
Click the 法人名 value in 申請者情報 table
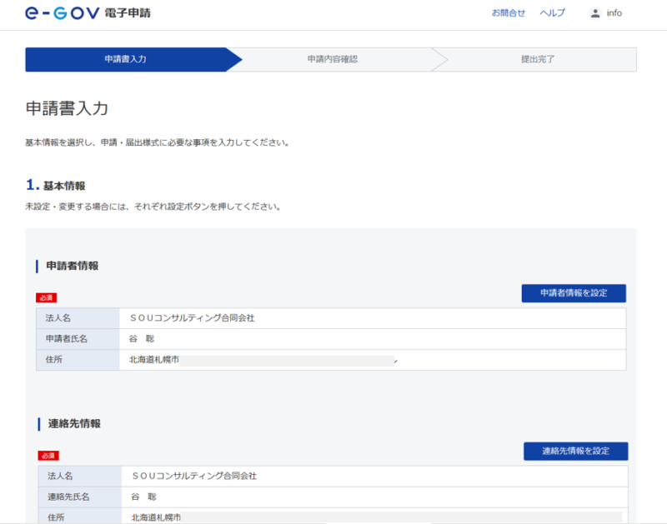click(x=192, y=318)
